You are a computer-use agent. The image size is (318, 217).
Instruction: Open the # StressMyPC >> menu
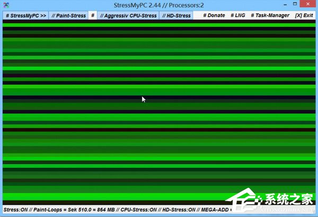25,15
